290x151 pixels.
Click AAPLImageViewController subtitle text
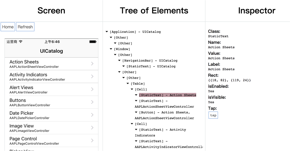point(29,131)
